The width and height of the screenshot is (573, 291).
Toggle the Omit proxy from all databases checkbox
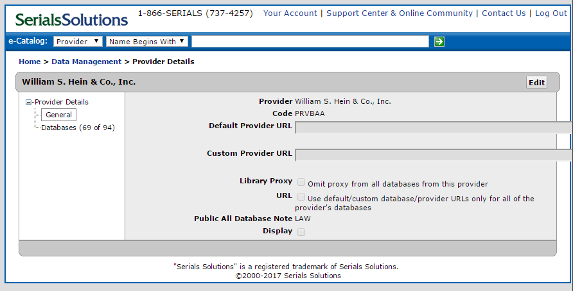pyautogui.click(x=301, y=182)
